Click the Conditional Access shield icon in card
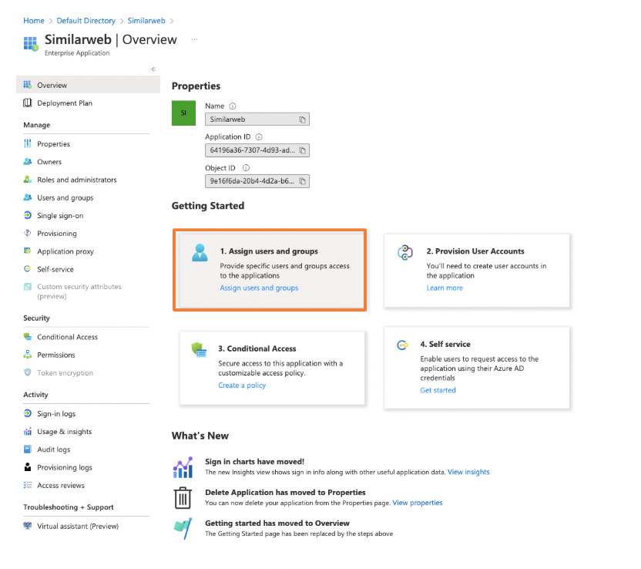Image resolution: width=641 pixels, height=569 pixels. click(200, 350)
